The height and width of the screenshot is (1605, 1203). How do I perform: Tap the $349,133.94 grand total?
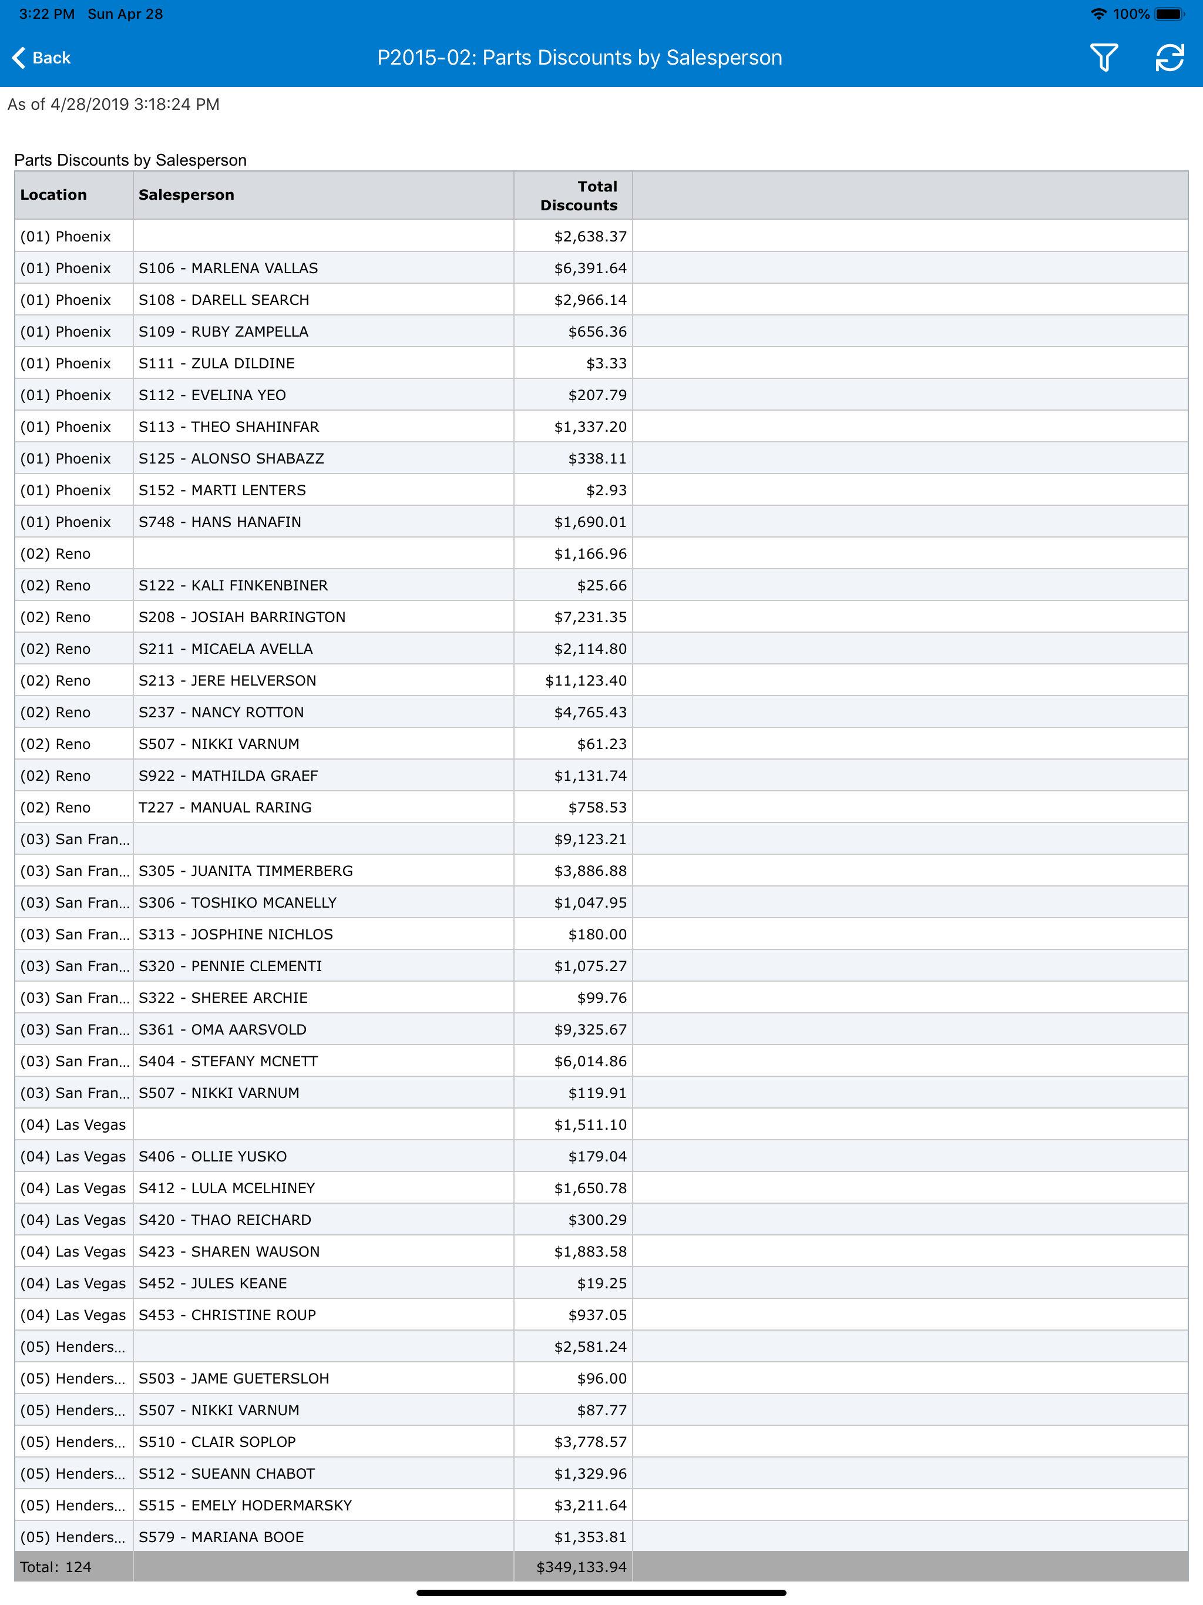click(x=581, y=1567)
